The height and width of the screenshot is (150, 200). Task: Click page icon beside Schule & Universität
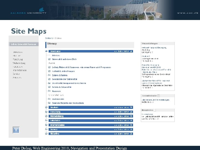click(49, 87)
